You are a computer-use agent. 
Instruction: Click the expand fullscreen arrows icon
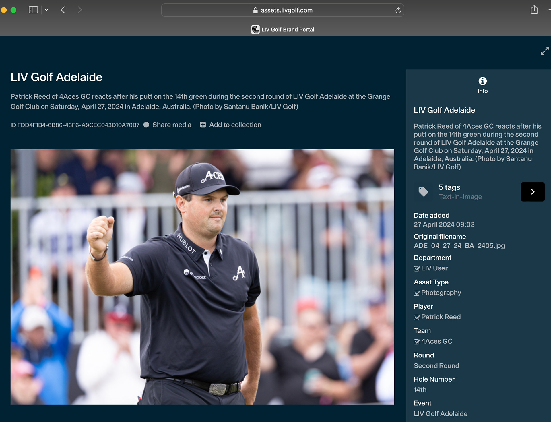click(x=544, y=51)
